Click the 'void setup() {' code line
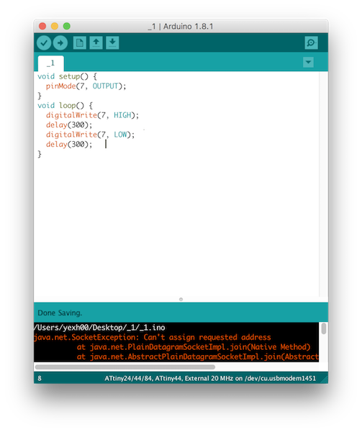This screenshot has height=432, width=362. pyautogui.click(x=67, y=76)
